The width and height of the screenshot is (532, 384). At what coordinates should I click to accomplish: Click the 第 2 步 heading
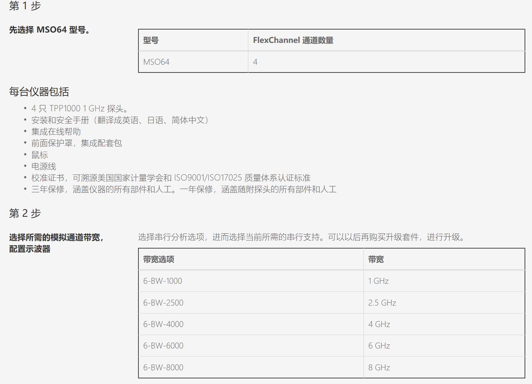pos(25,213)
